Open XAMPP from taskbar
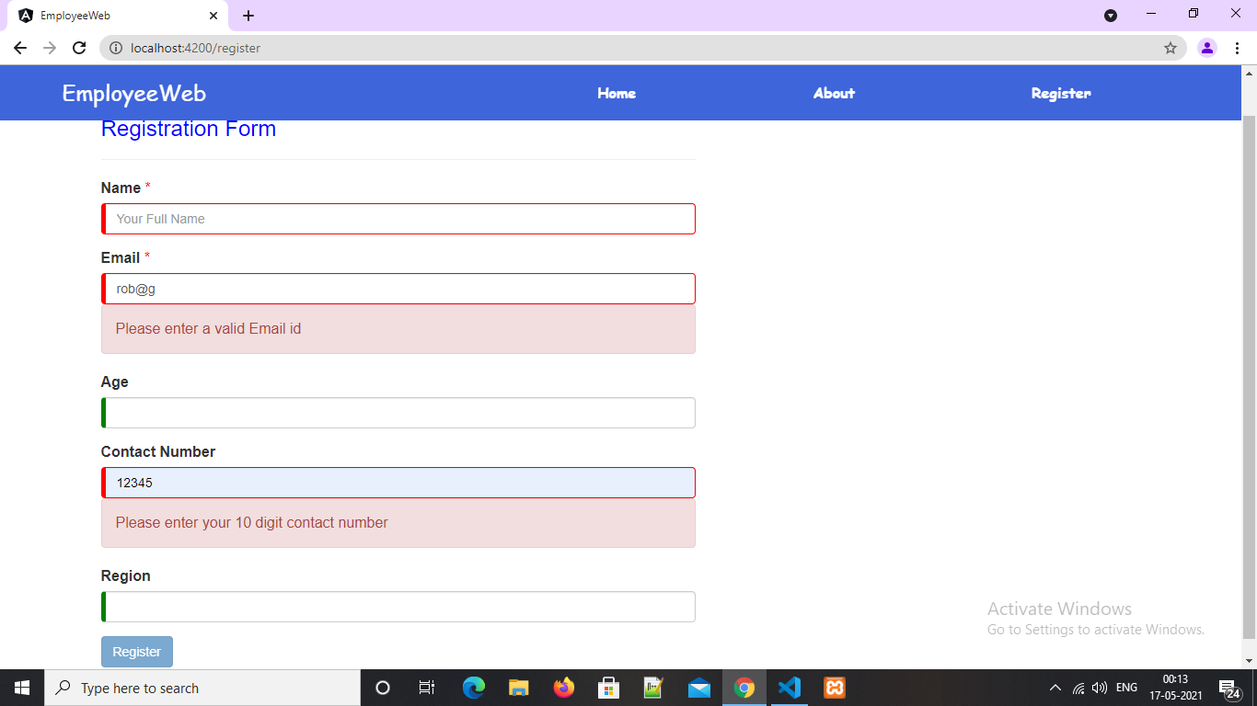The image size is (1257, 706). 835,688
